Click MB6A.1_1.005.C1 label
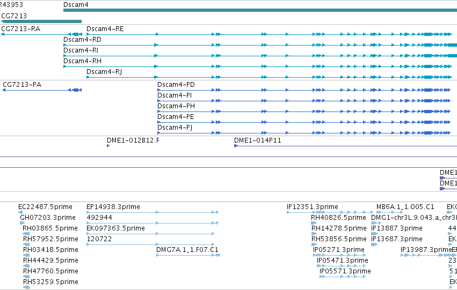457x290 pixels. point(405,207)
